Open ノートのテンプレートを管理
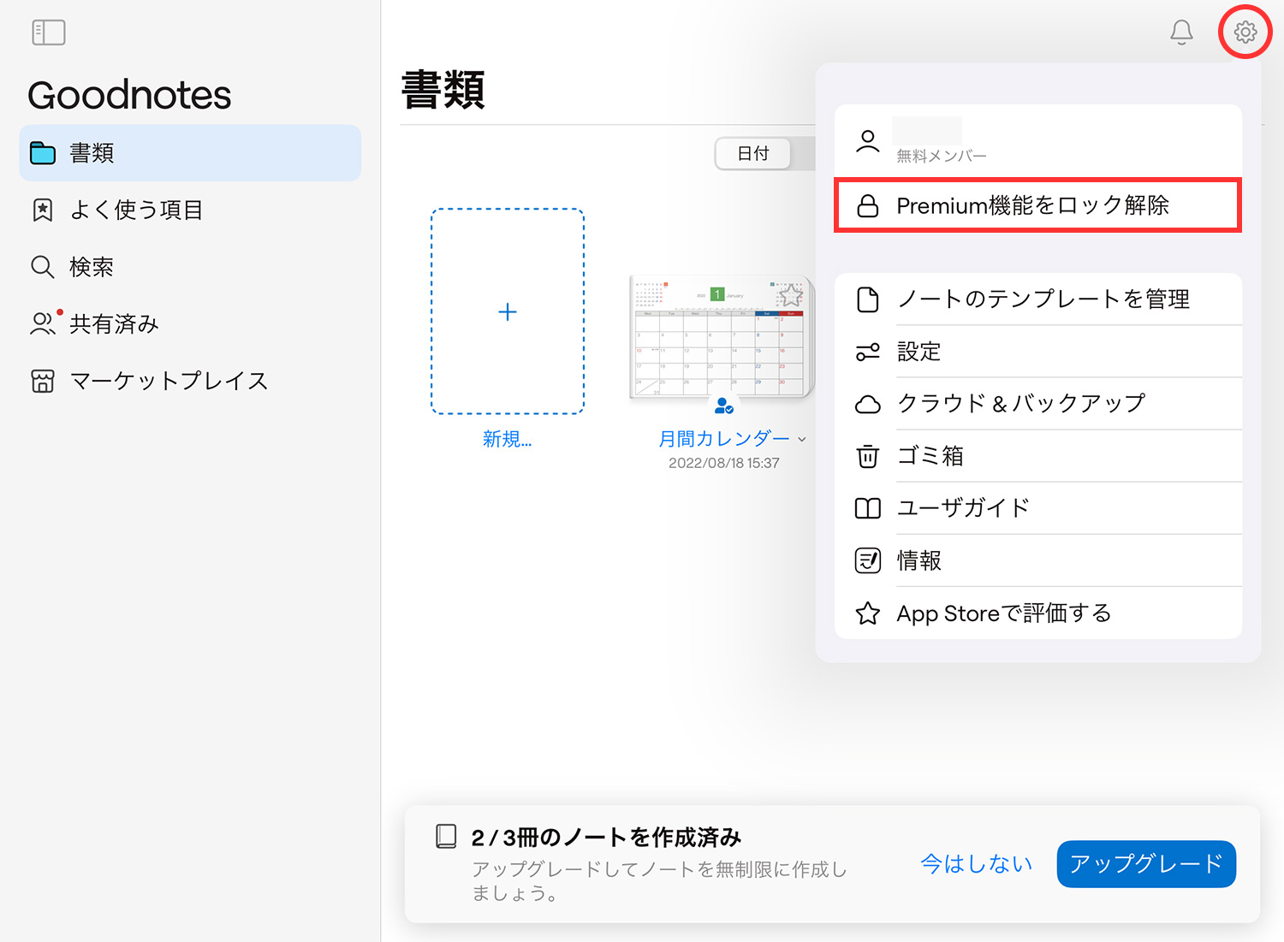Screen dimensions: 1284x942 (1037, 299)
